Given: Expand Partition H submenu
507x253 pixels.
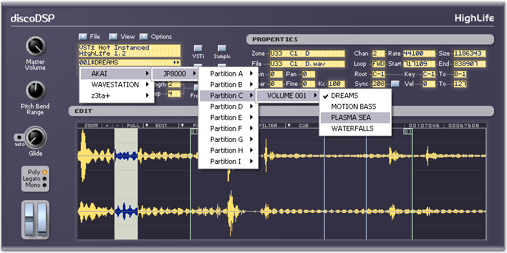Looking at the screenshot, I should [228, 150].
